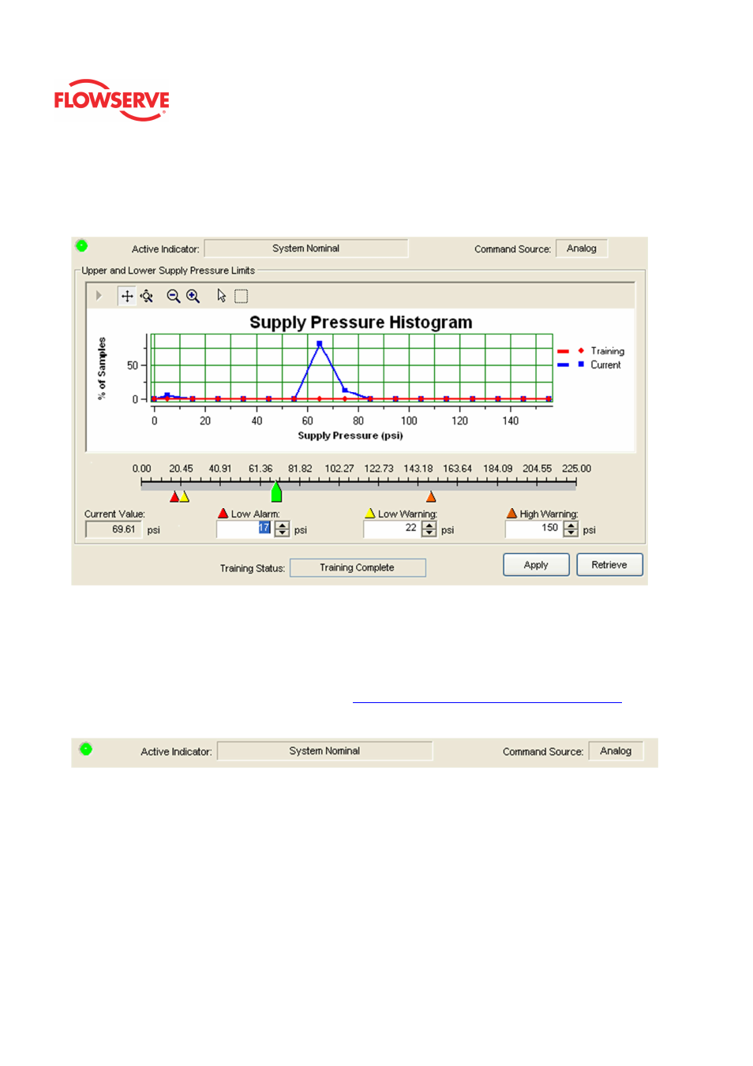Screen dimensions: 753x1066
Task: Increase Low Warning value with up arrow
Action: pyautogui.click(x=429, y=525)
